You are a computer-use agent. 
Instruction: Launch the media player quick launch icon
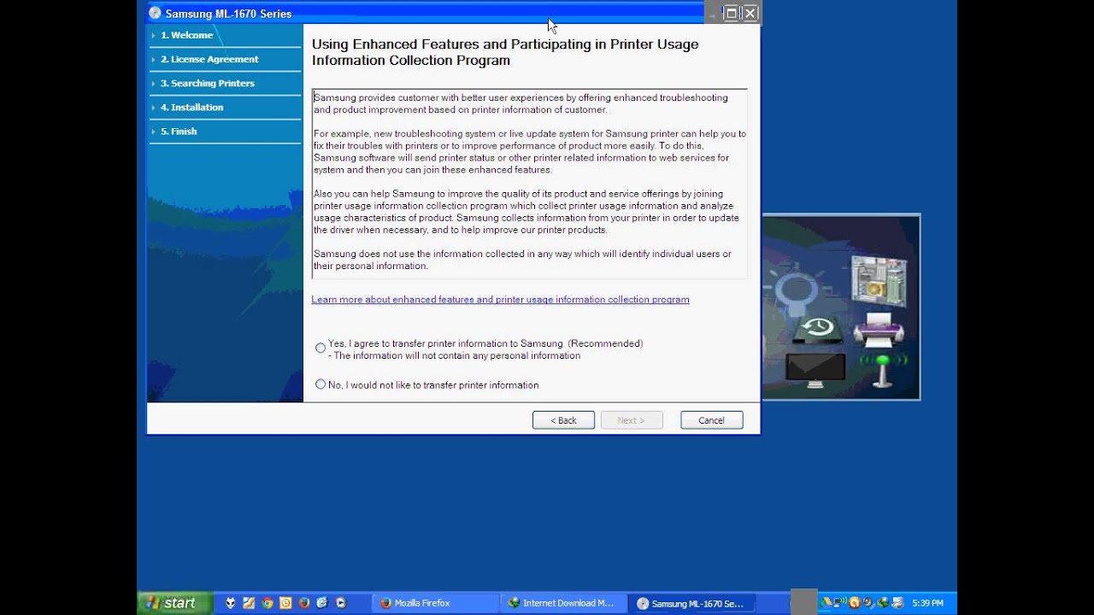[341, 603]
